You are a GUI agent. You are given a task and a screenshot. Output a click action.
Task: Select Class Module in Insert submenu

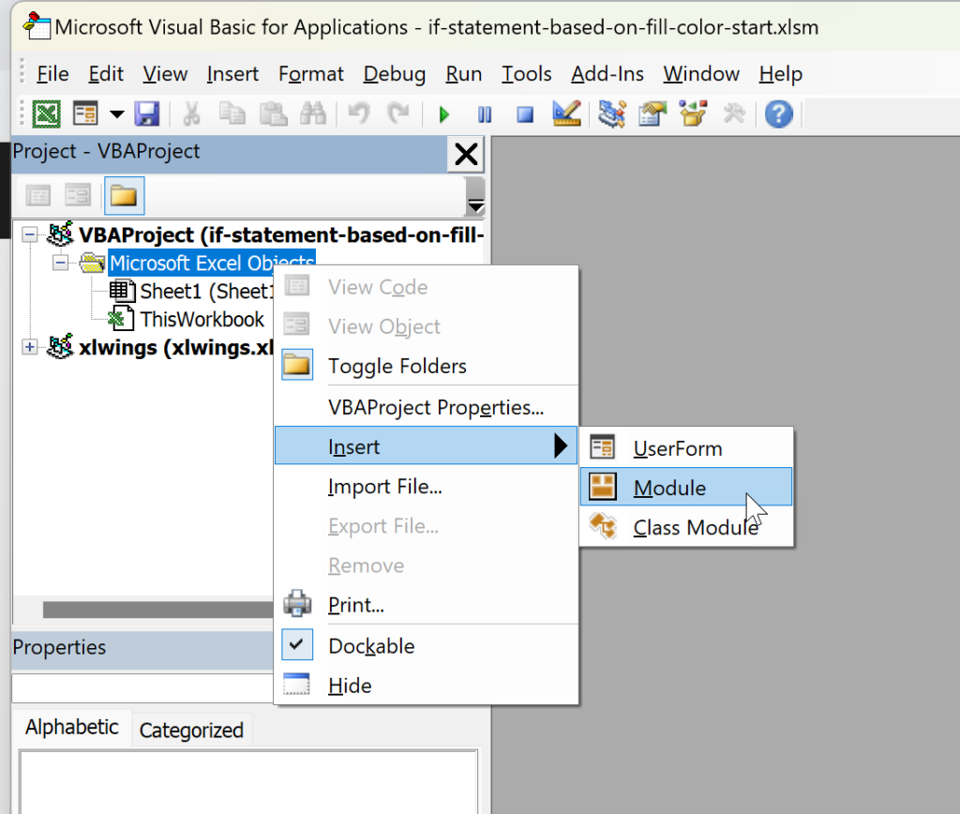[686, 527]
